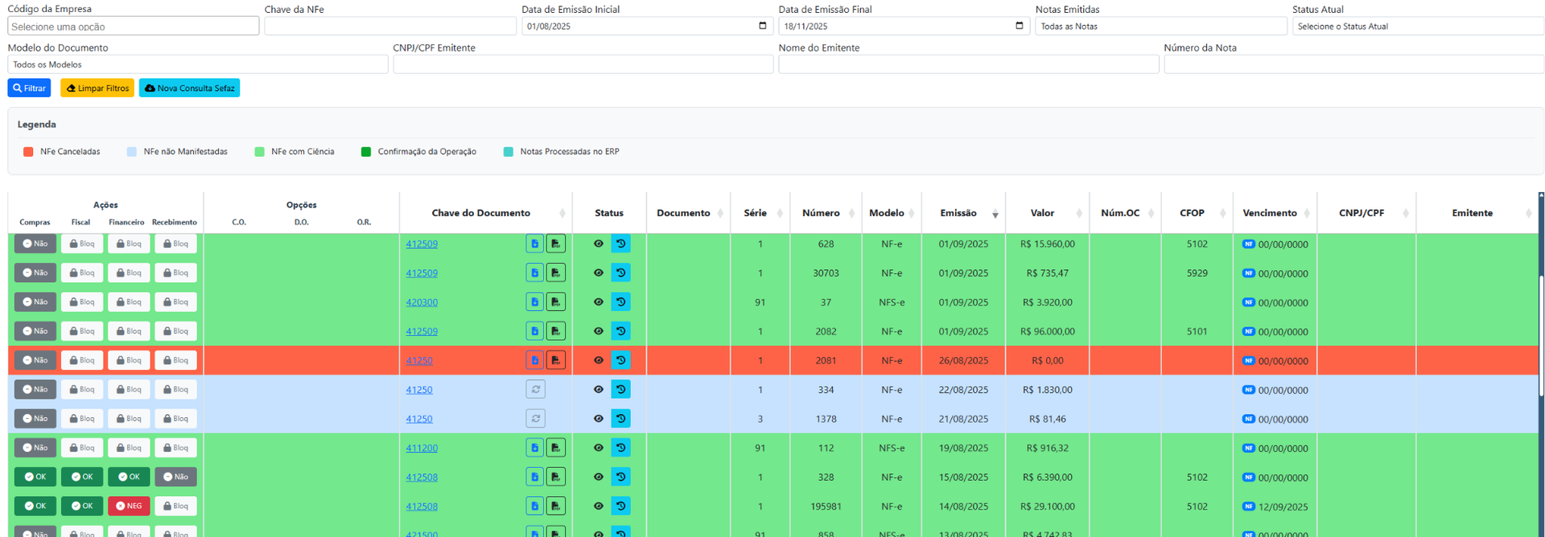Click XML icon on note 195981 row

pos(534,506)
